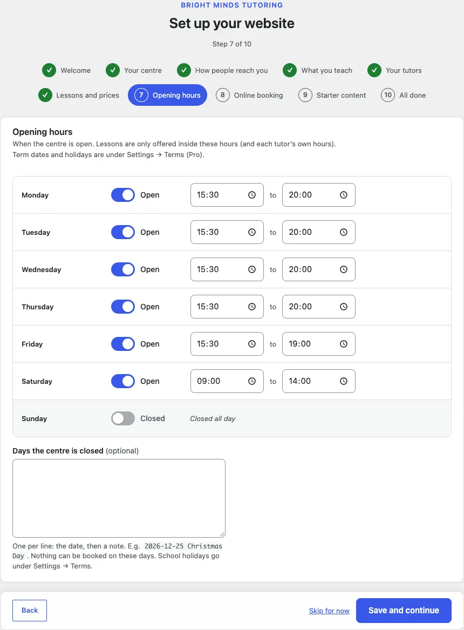The image size is (464, 630).
Task: Return to the Your tutors step
Action: point(395,70)
